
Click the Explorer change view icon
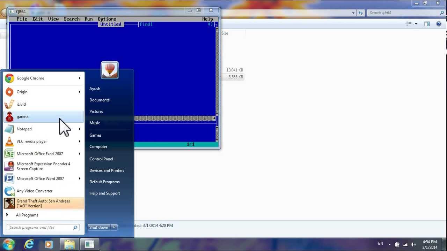(x=409, y=24)
